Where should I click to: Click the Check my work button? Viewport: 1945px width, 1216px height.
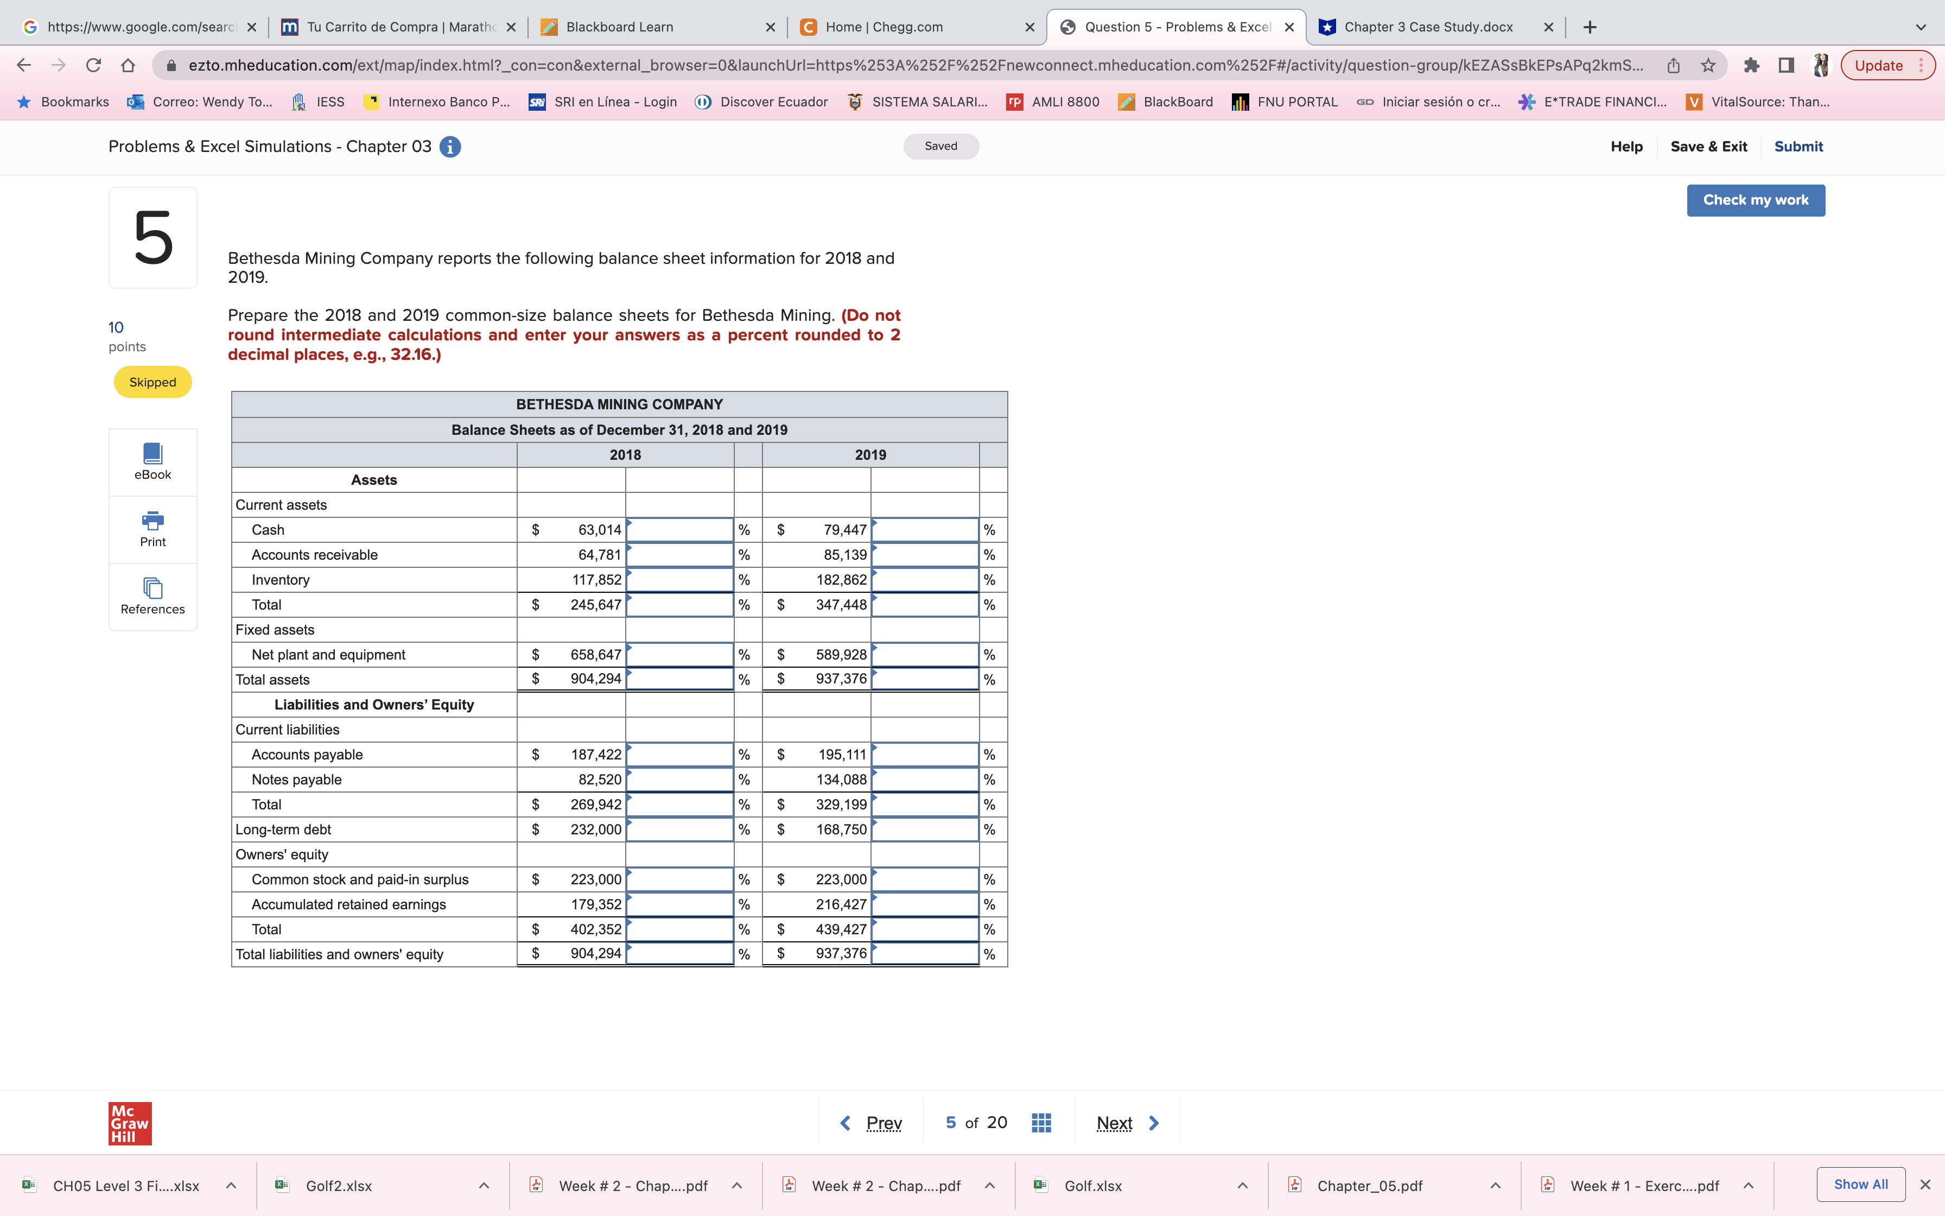pyautogui.click(x=1755, y=200)
